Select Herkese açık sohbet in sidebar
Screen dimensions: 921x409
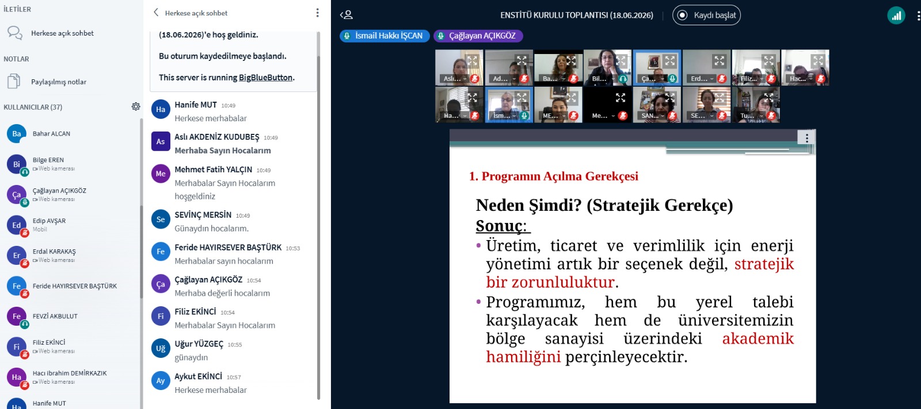click(x=71, y=33)
